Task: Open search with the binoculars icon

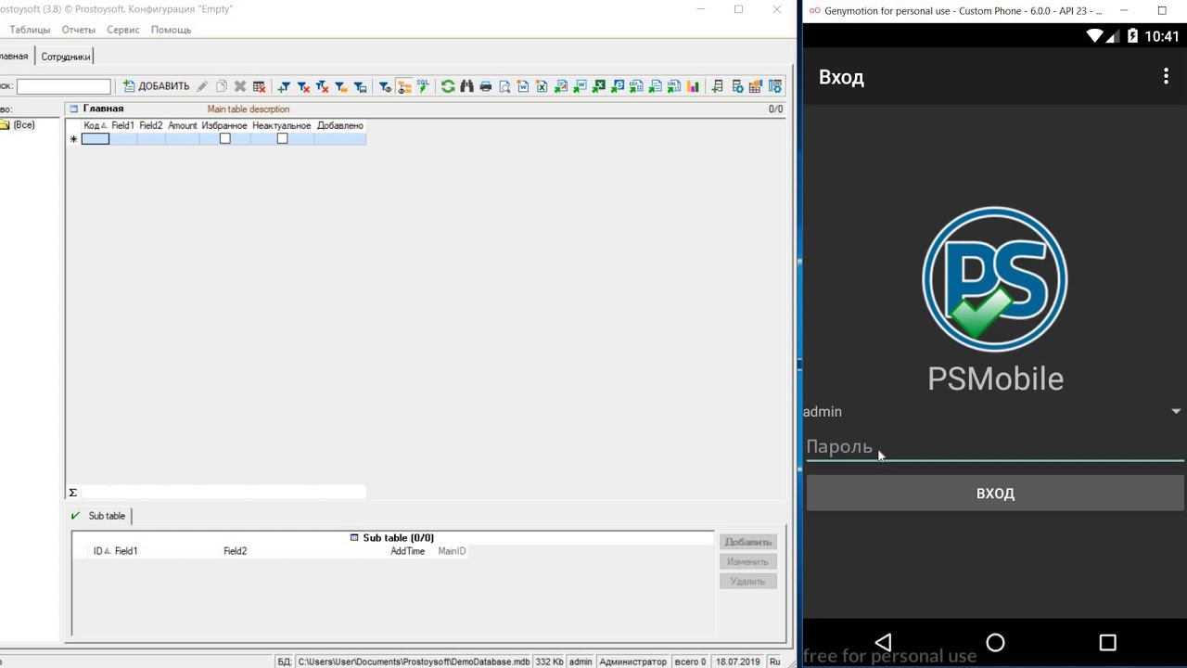Action: [x=466, y=86]
